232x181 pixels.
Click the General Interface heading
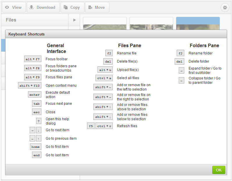[x=56, y=48]
